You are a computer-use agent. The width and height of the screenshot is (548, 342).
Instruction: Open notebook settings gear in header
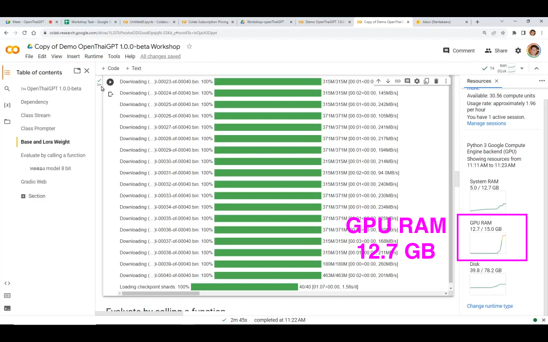(x=518, y=50)
